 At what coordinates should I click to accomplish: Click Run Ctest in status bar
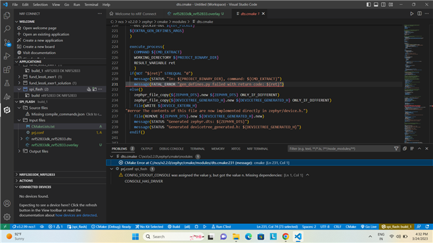[x=221, y=227]
